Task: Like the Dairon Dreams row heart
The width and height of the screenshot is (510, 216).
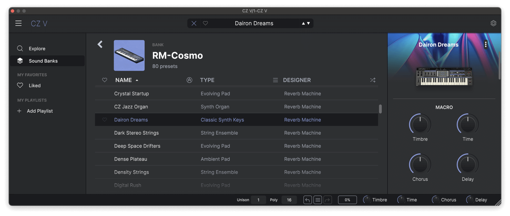Action: pos(105,120)
